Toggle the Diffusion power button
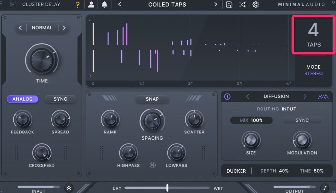This screenshot has height=193, width=336. (227, 97)
